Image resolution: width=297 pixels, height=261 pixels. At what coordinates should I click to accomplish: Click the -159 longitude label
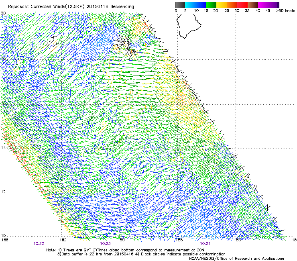pyautogui.click(x=120, y=240)
